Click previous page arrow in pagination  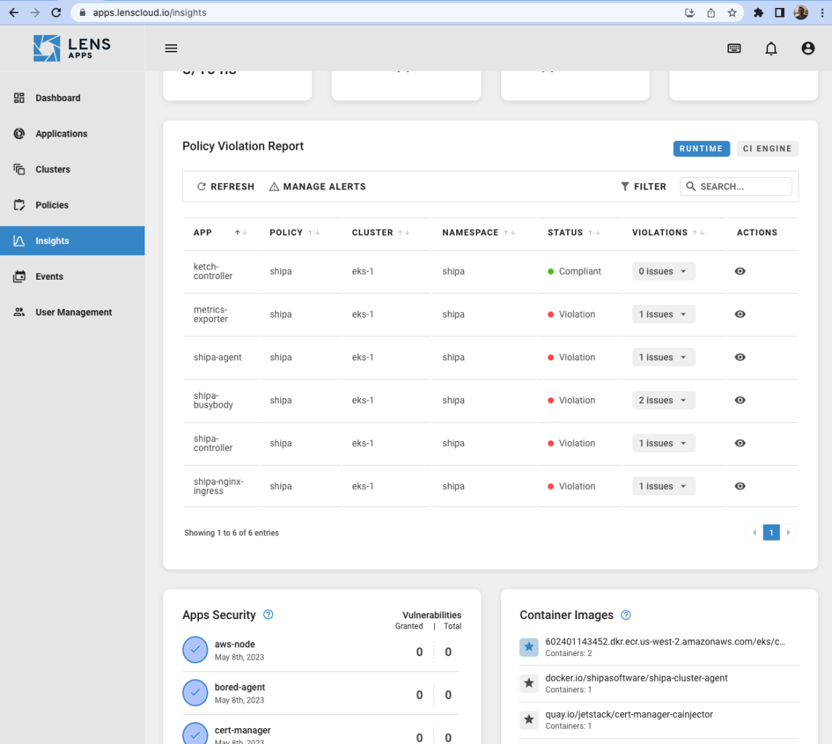tap(754, 533)
